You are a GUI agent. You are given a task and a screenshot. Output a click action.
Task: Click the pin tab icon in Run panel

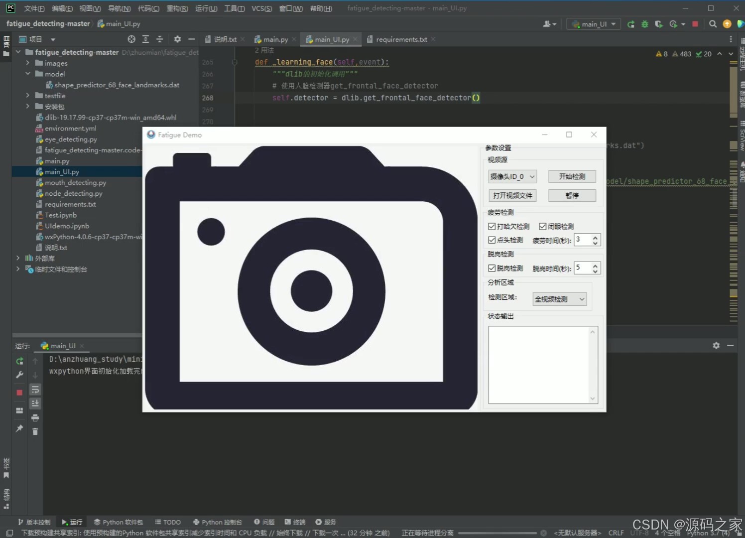pyautogui.click(x=19, y=428)
